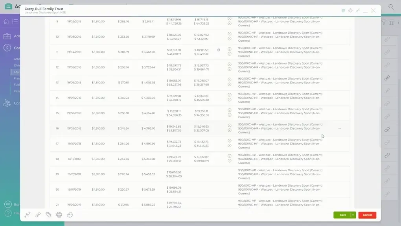Click the link attachment icon in bottom toolbar
The width and height of the screenshot is (401, 226).
[38, 215]
